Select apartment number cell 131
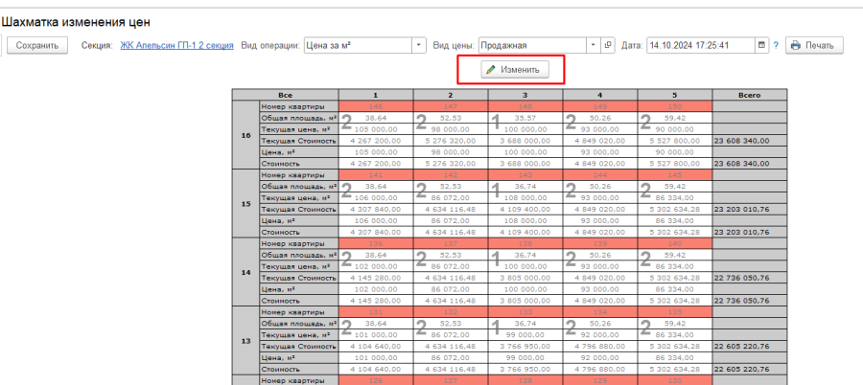 tap(376, 312)
